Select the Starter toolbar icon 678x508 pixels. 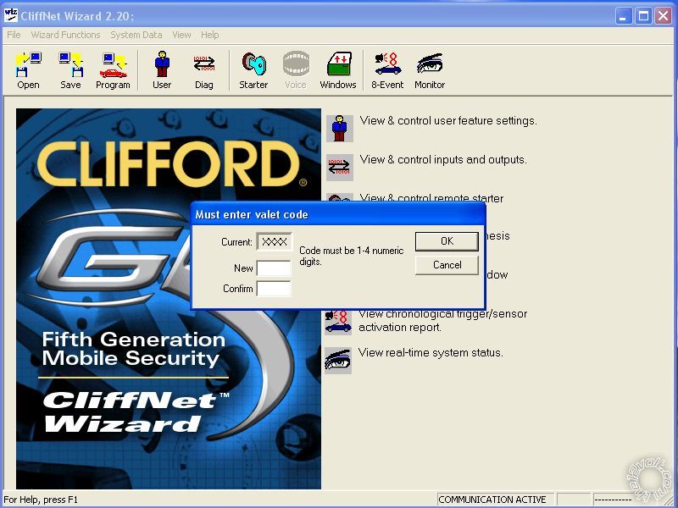[253, 70]
